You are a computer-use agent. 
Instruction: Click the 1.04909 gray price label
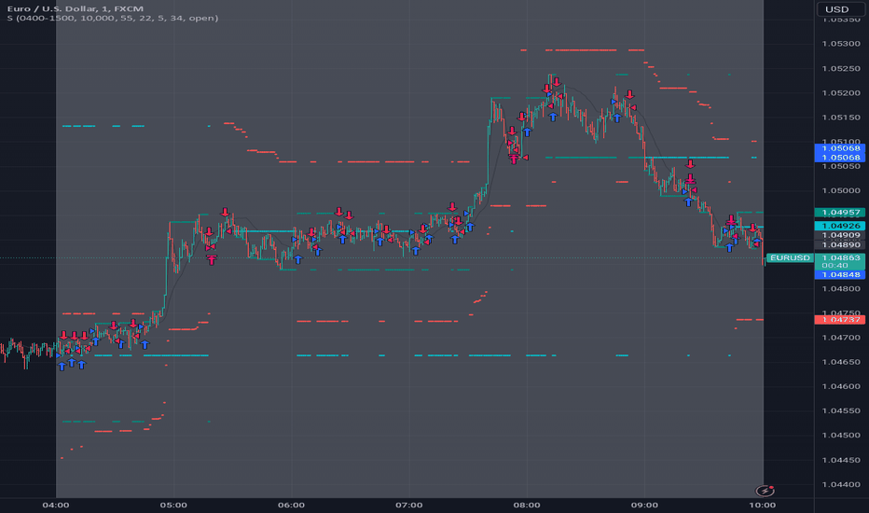click(x=839, y=235)
